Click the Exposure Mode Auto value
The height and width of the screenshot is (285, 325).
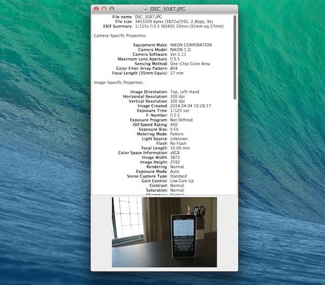pyautogui.click(x=174, y=171)
